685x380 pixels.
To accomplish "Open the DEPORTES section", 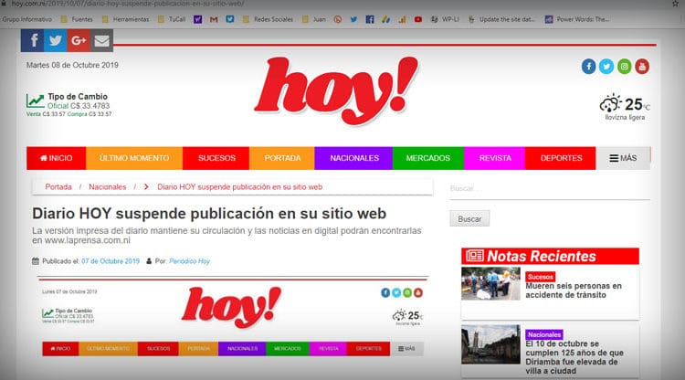I will (561, 158).
